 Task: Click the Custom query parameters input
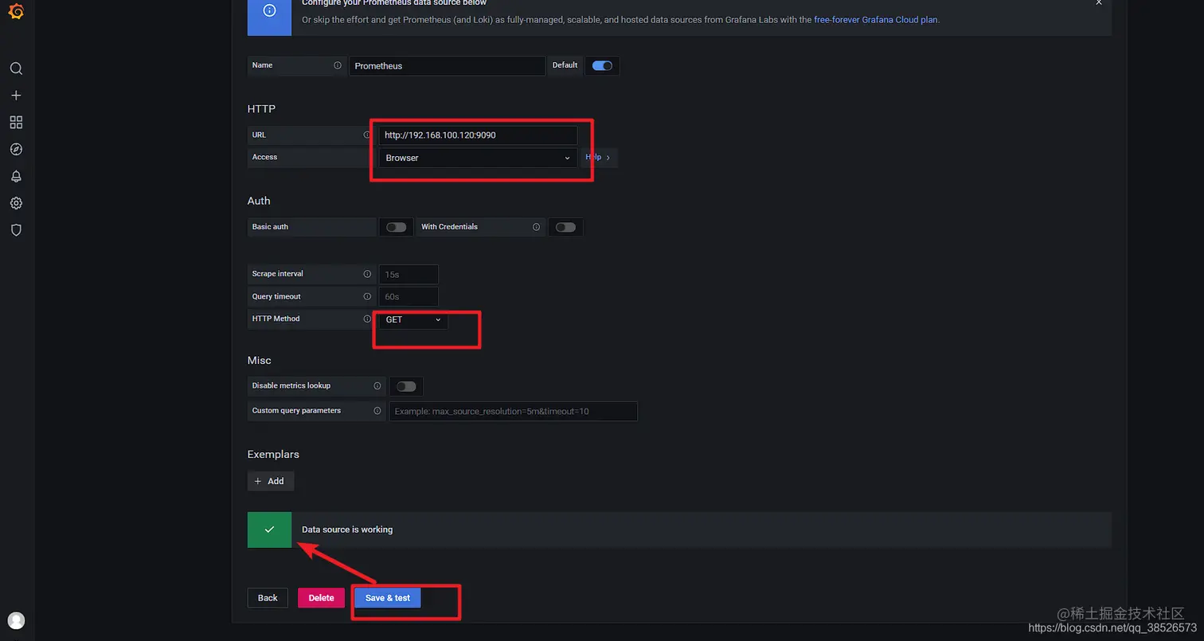tap(514, 411)
